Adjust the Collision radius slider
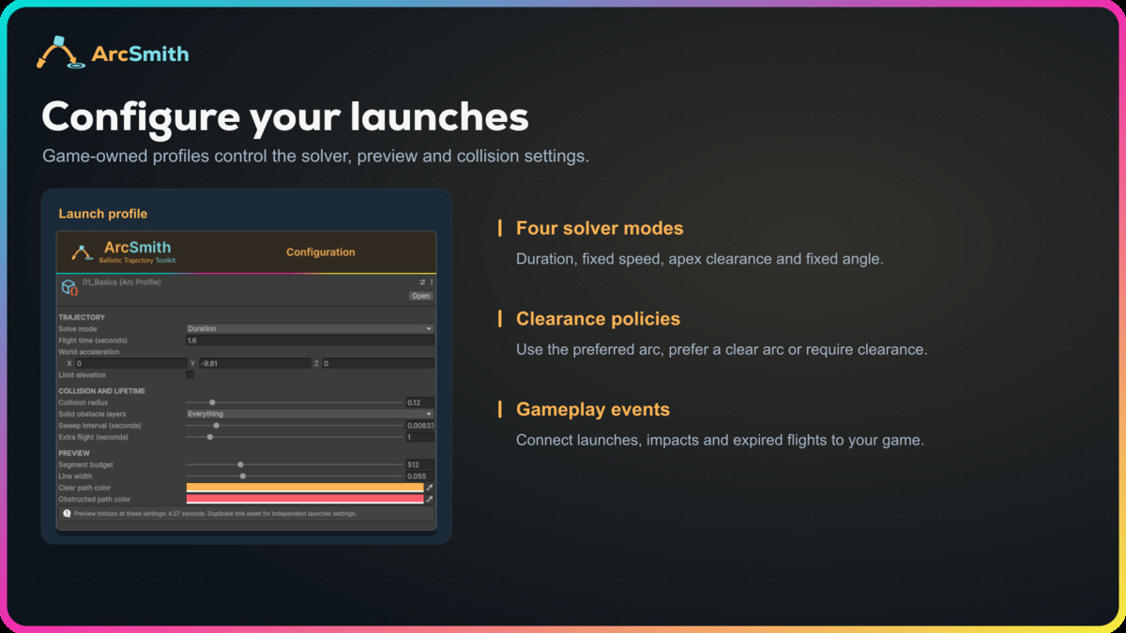This screenshot has height=633, width=1126. [294, 402]
